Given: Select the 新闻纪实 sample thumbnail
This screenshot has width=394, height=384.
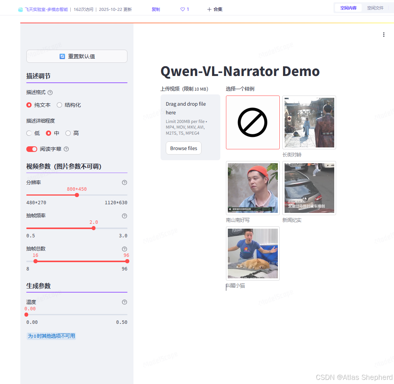Looking at the screenshot, I should pyautogui.click(x=309, y=188).
